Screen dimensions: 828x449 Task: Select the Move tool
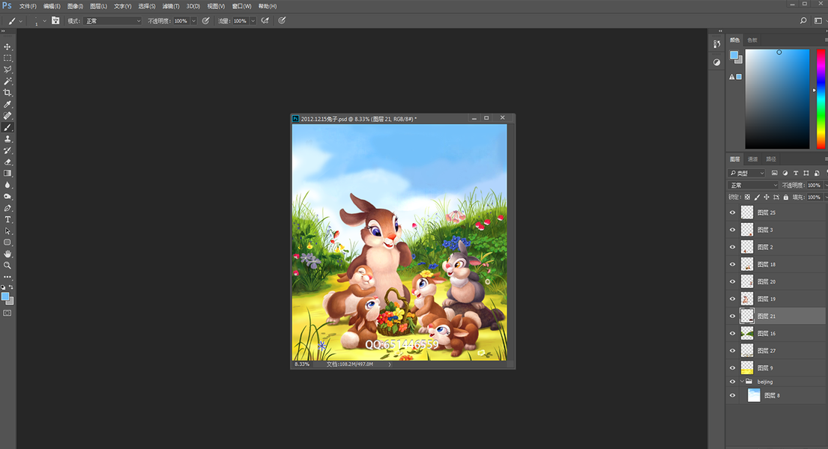pyautogui.click(x=7, y=47)
